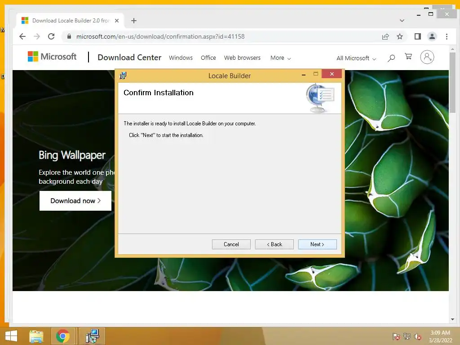Click the muted volume tray icon
Viewport: 460px width, 345px height.
coord(418,336)
